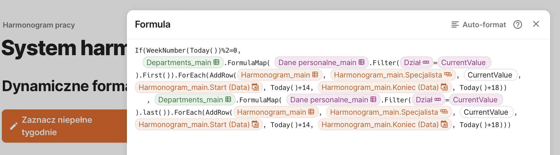Select the first white CurrentValue chip
This screenshot has width=560, height=155.
tap(490, 75)
